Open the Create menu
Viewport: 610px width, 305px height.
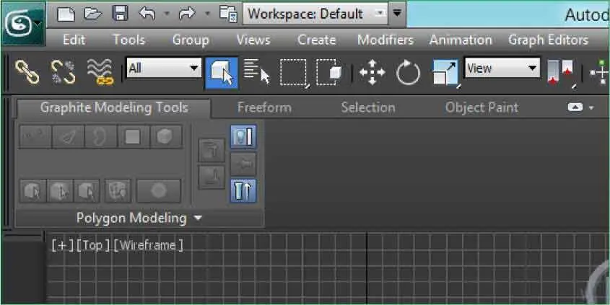pyautogui.click(x=316, y=40)
